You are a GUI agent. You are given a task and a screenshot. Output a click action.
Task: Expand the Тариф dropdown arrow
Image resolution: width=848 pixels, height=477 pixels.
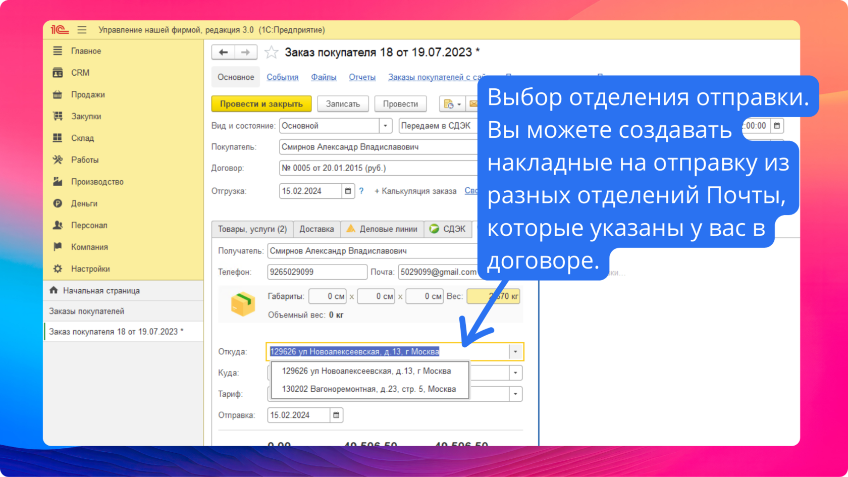point(515,394)
